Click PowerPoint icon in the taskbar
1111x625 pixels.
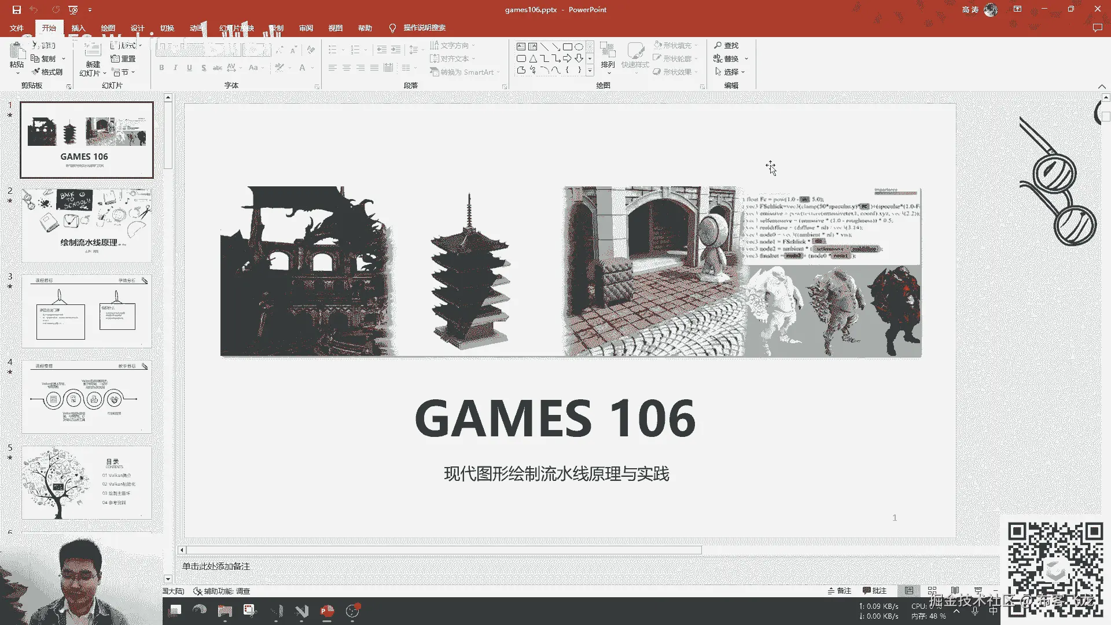pos(327,611)
